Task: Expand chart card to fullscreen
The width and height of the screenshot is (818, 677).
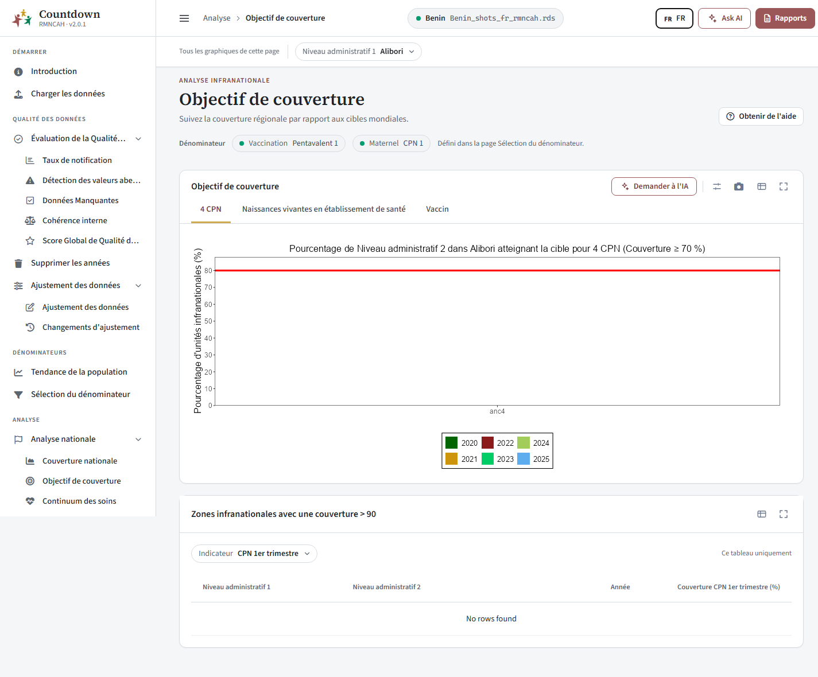Action: tap(784, 186)
